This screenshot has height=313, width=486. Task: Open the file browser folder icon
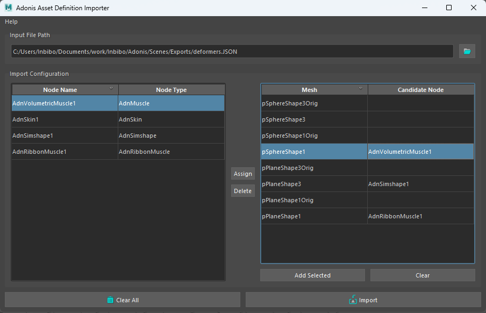[x=467, y=51]
